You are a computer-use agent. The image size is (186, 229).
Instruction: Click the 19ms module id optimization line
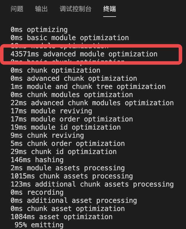[x=66, y=127]
